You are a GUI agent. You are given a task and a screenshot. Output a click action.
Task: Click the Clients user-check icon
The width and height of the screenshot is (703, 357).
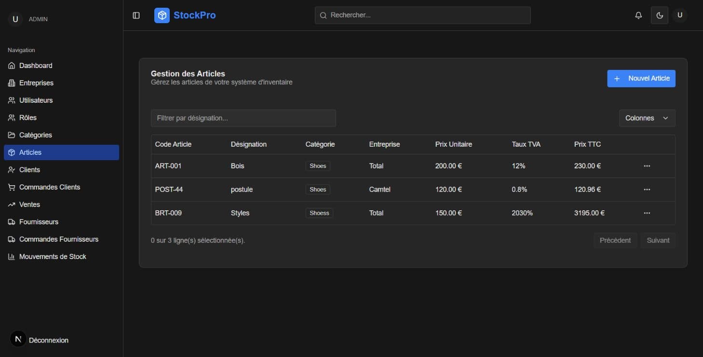coord(12,170)
